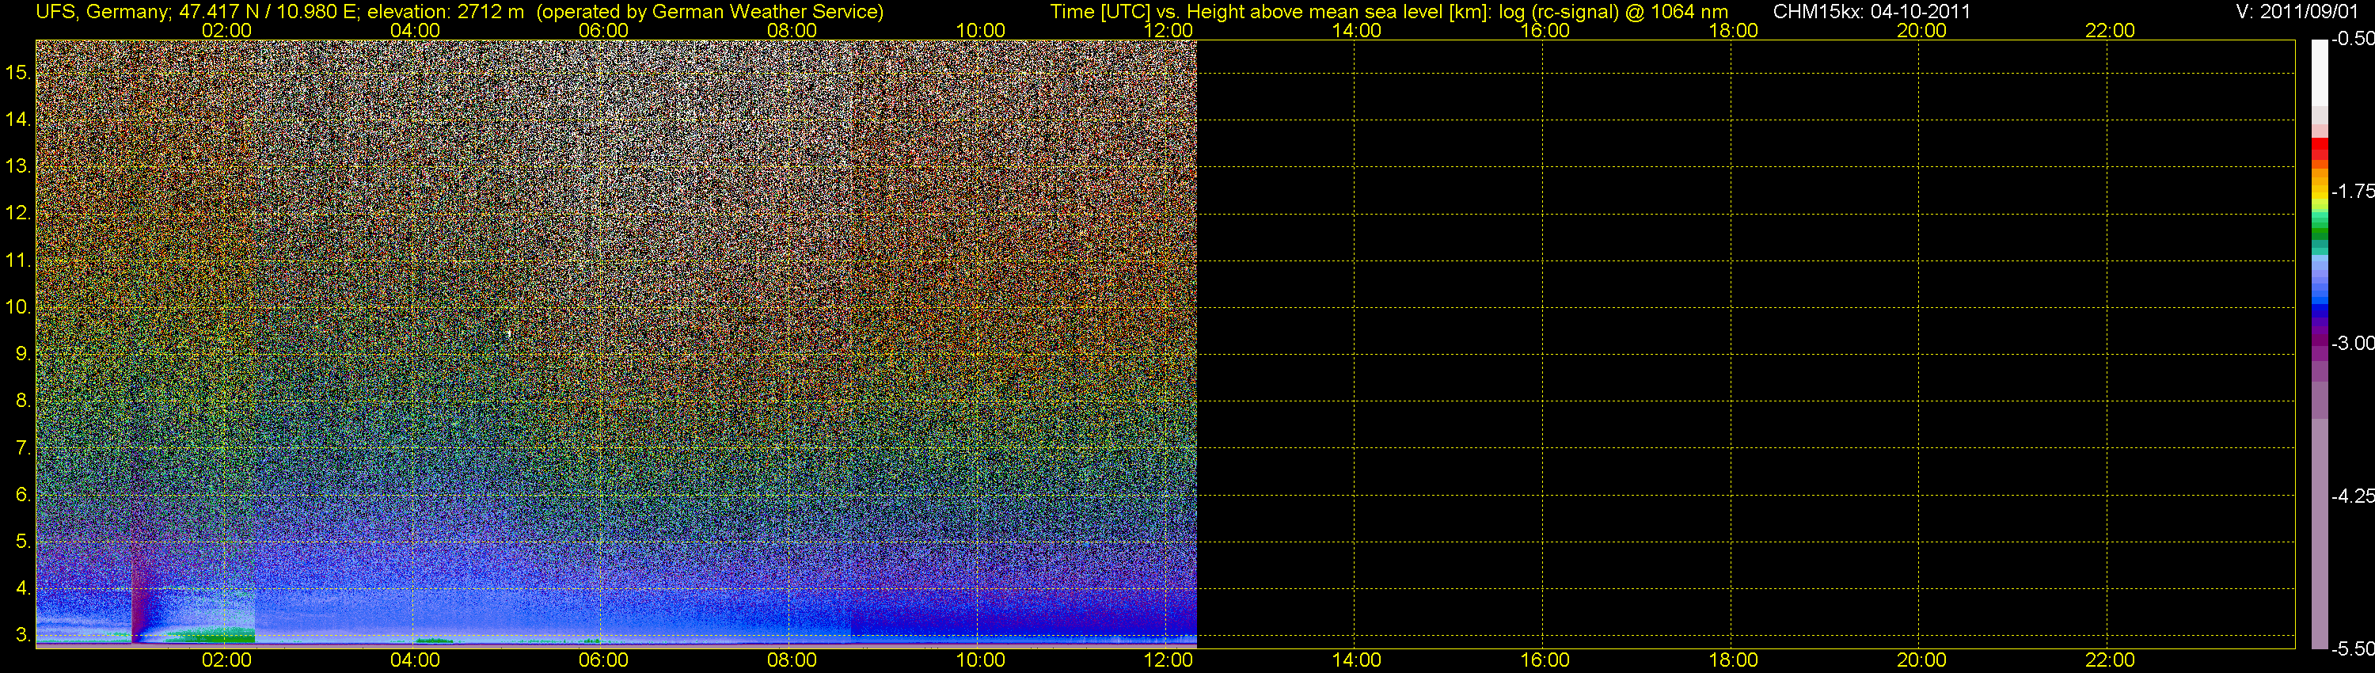2375x673 pixels.
Task: Click the CHM15kx: 04-10-2011 date label
Action: (x=1871, y=12)
